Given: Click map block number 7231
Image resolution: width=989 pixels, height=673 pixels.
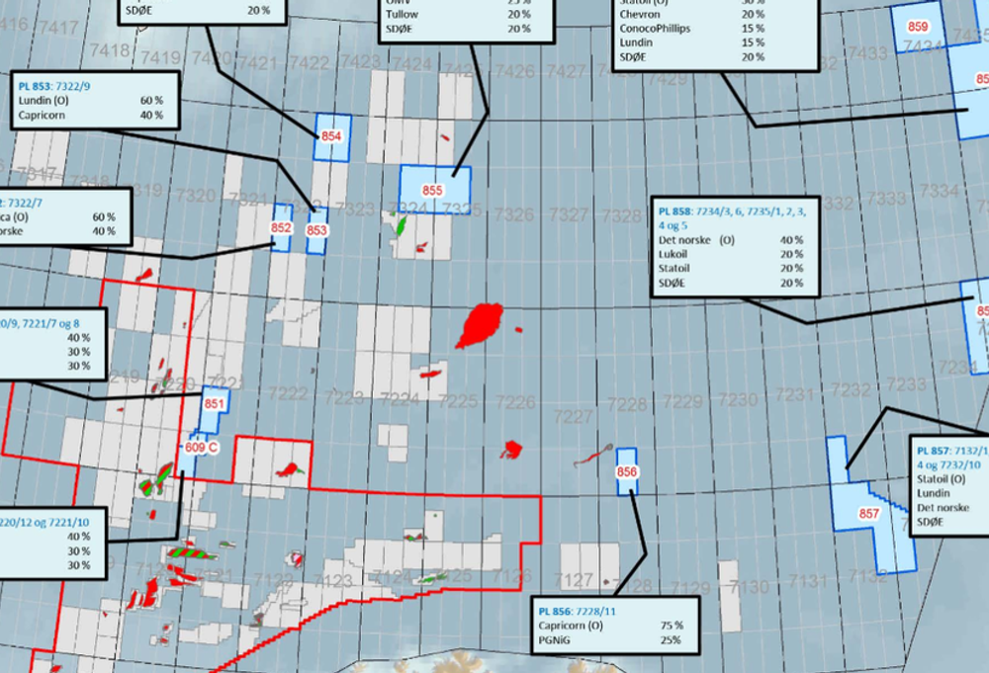Looking at the screenshot, I should (795, 394).
